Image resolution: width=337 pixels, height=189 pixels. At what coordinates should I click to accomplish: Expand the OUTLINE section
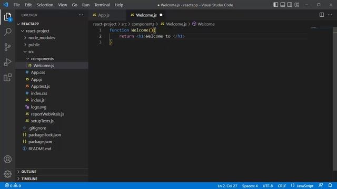click(x=52, y=172)
